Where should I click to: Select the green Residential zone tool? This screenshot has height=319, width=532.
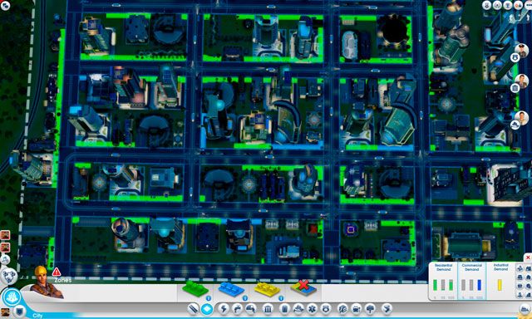point(195,289)
